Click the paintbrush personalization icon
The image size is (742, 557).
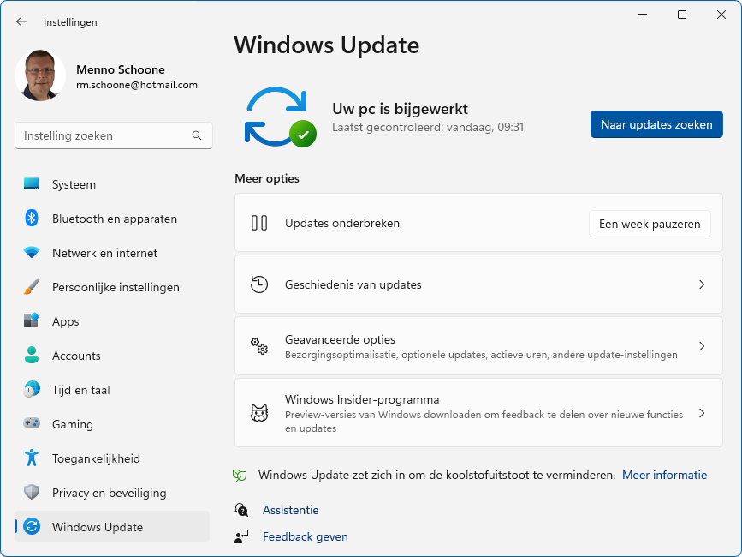click(x=32, y=286)
